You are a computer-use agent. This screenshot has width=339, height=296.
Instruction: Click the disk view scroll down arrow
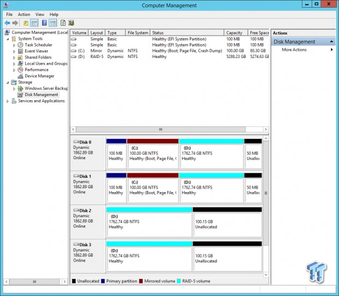(266, 275)
